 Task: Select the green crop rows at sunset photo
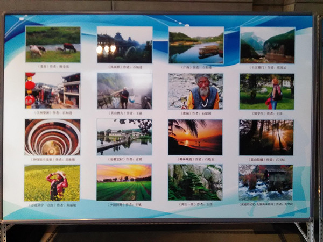coord(124,182)
